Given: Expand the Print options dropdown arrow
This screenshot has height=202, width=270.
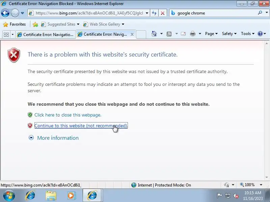Looking at the screenshot, I should (200, 34).
